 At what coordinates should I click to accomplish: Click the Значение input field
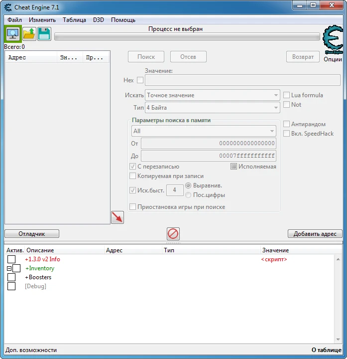[x=242, y=80]
